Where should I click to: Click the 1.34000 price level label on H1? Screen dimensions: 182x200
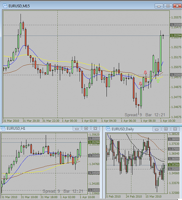[x=94, y=190]
